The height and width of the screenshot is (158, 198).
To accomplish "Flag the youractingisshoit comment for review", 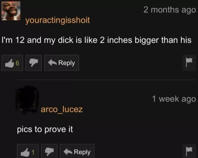I will click(x=189, y=63).
